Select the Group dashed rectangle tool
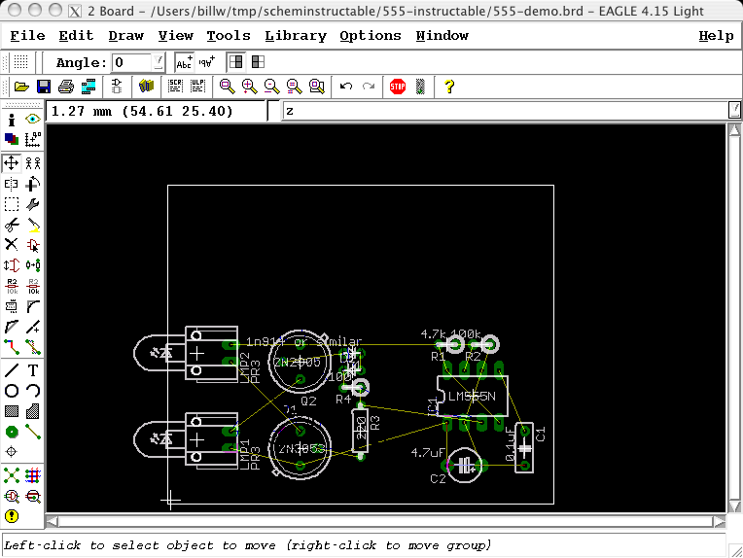 pyautogui.click(x=12, y=204)
